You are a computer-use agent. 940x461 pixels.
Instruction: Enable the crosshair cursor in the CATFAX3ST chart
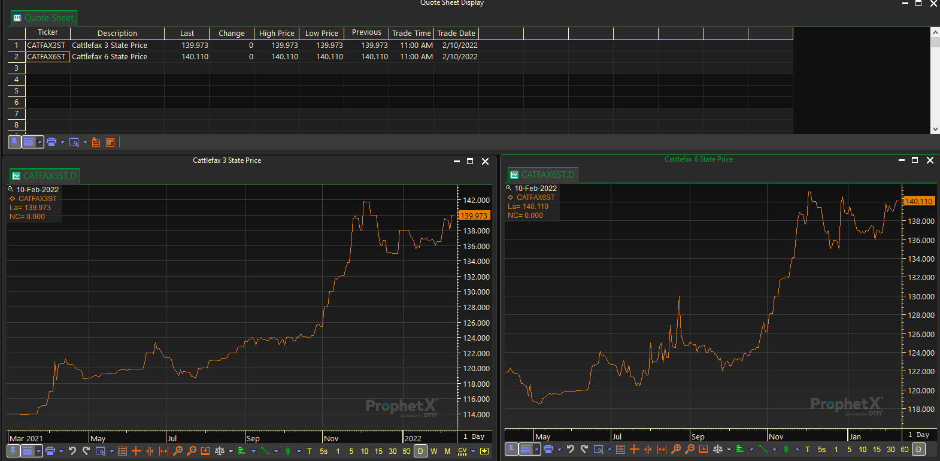coord(136,451)
